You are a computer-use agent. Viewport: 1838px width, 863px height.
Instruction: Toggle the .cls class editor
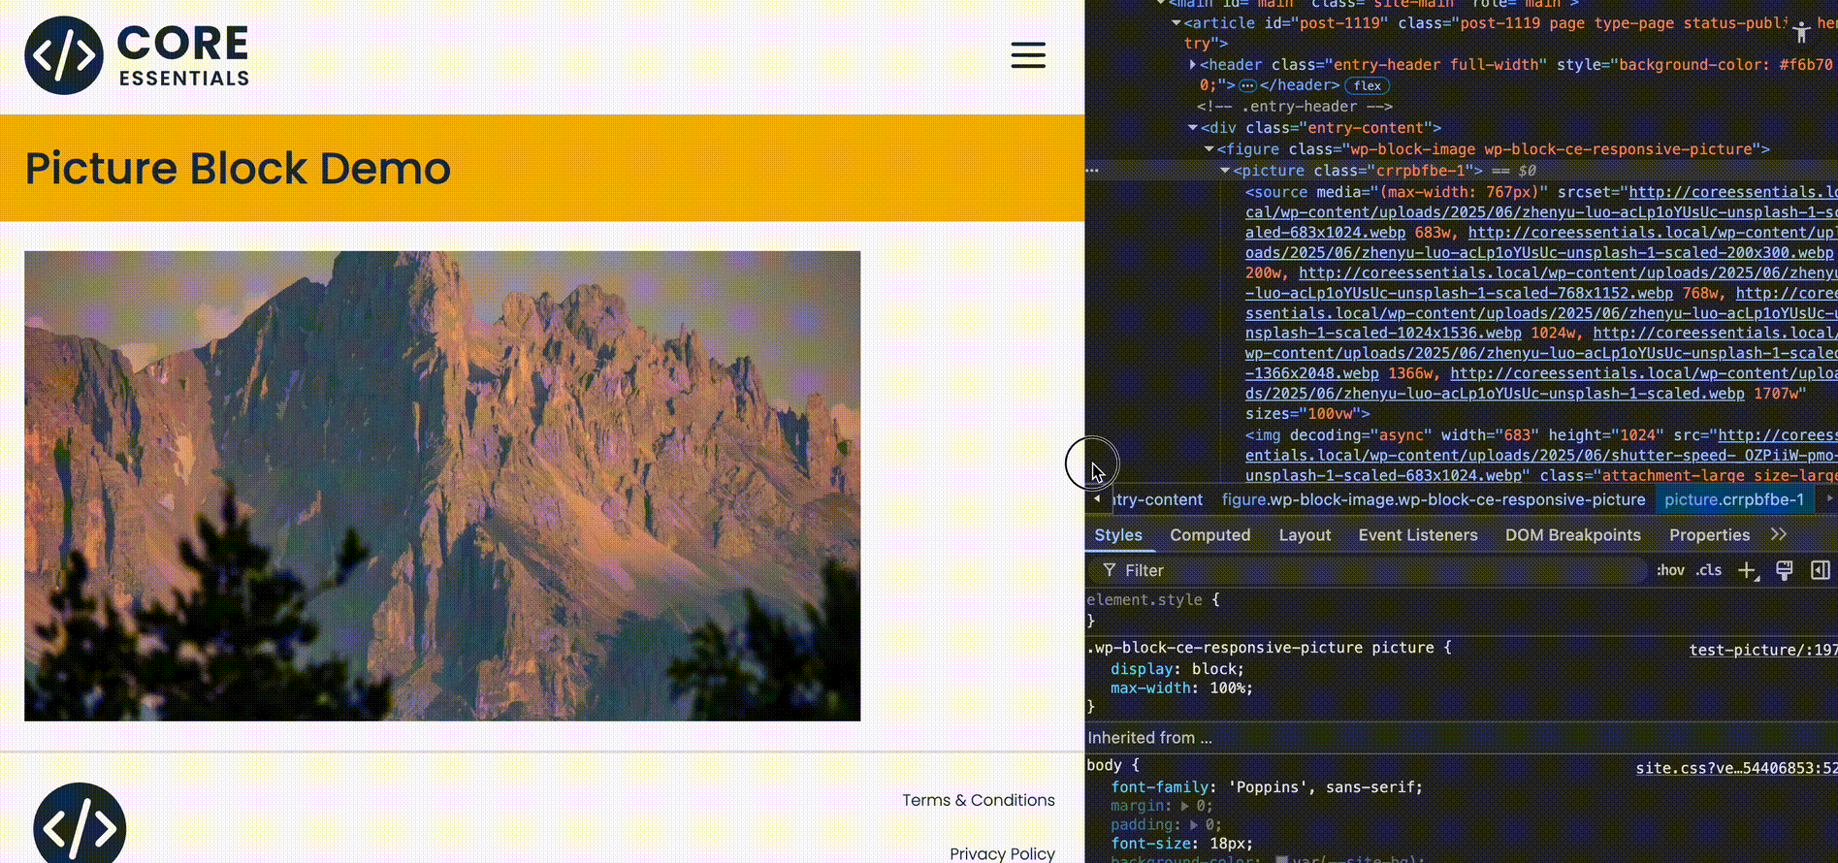pos(1709,570)
